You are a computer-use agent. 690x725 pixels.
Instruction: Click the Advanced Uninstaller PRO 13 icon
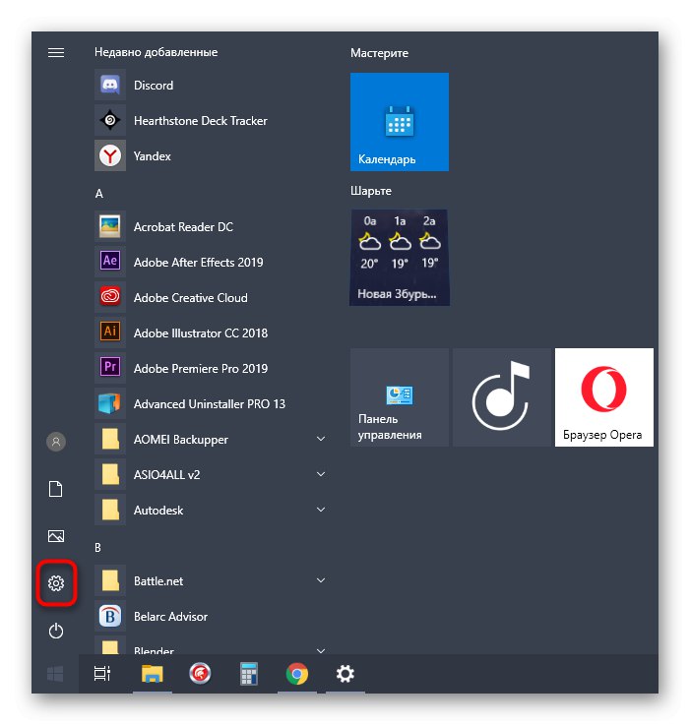coord(110,403)
